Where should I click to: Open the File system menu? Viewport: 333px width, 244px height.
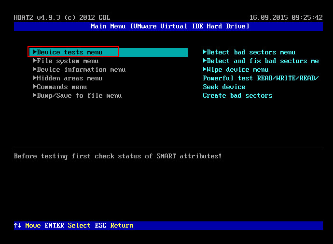click(68, 61)
